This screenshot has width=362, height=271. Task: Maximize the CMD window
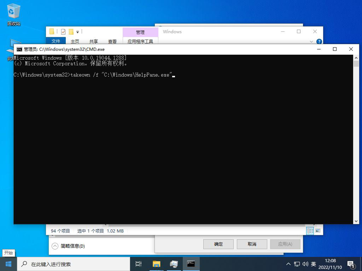(335, 49)
